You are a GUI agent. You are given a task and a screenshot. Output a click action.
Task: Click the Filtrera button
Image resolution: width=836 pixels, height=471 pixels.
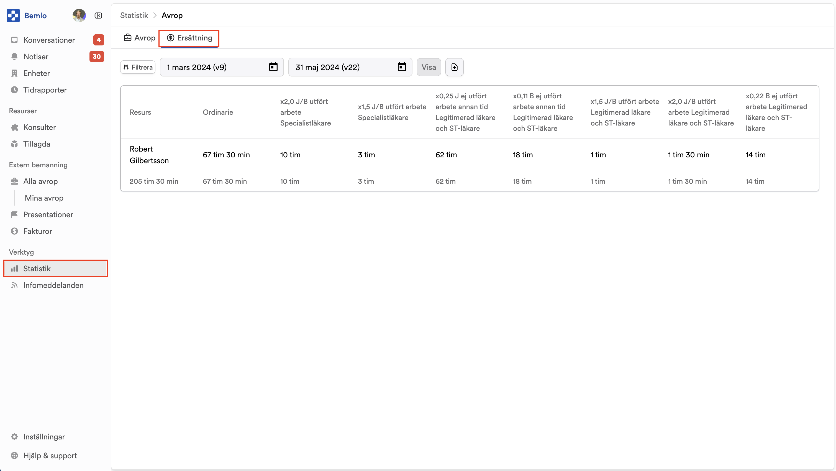[138, 67]
